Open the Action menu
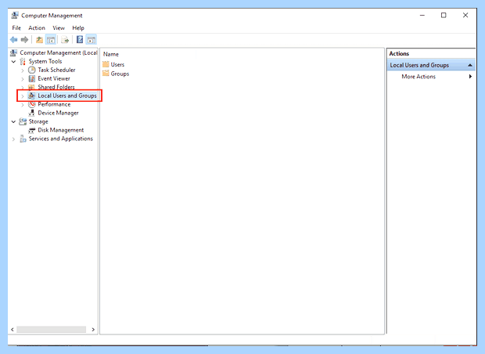The image size is (485, 354). tap(37, 28)
